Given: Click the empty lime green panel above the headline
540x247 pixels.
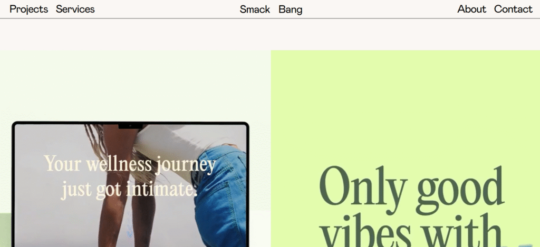Looking at the screenshot, I should pyautogui.click(x=406, y=103).
